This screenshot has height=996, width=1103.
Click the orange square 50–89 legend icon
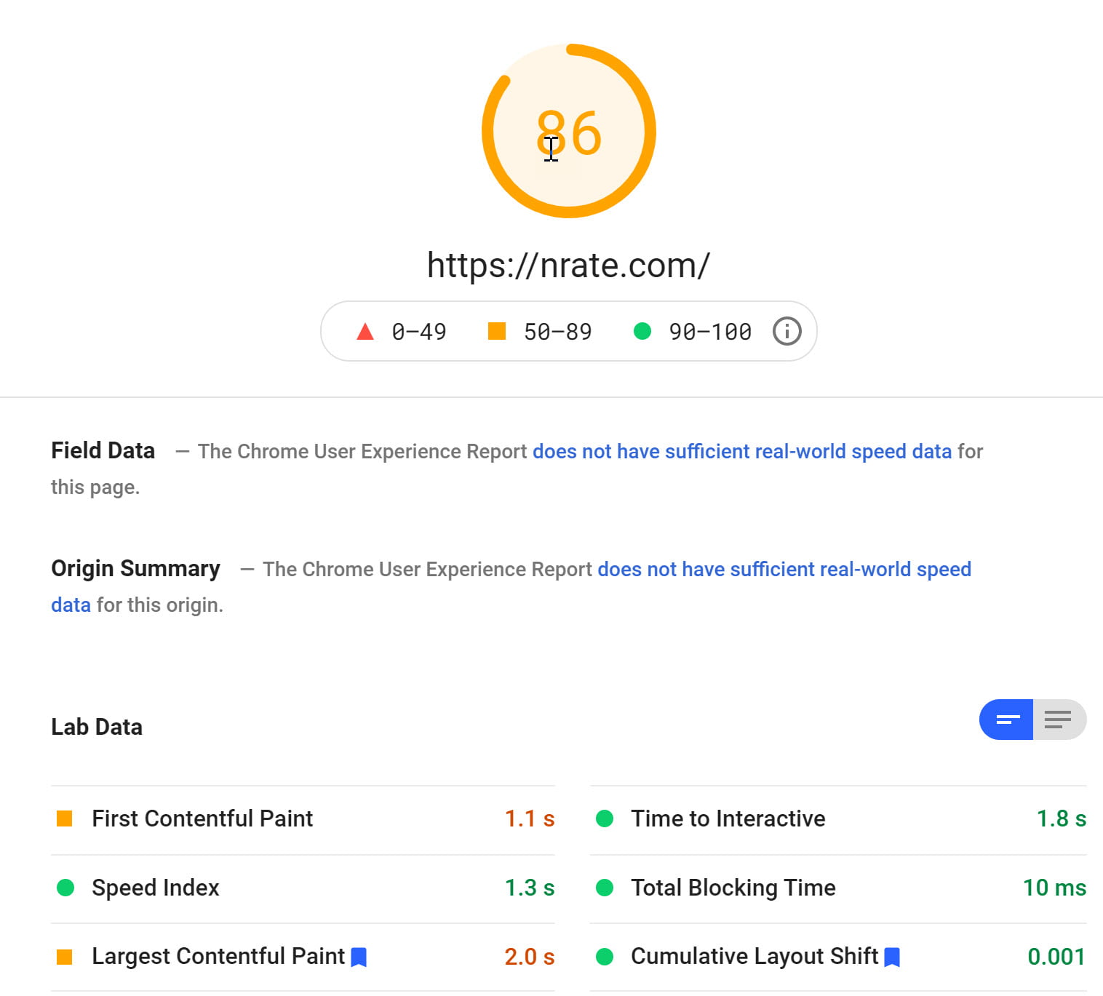point(497,331)
